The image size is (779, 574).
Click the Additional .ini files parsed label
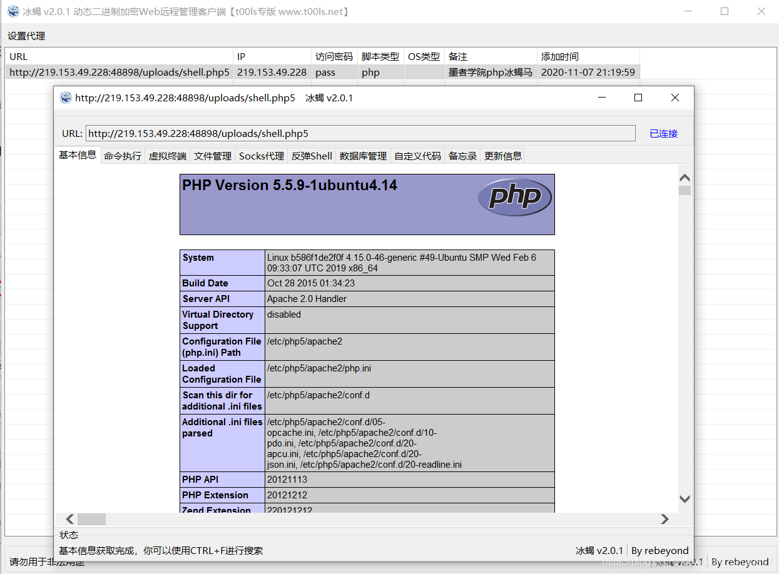tap(222, 428)
